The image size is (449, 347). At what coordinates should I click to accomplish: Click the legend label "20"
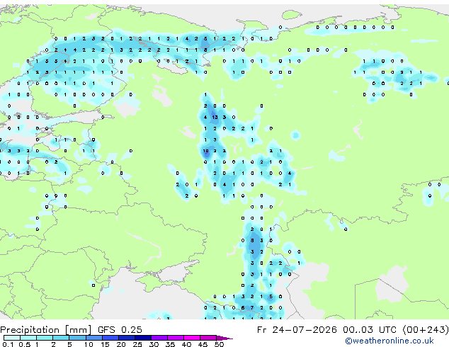pyautogui.click(x=121, y=344)
